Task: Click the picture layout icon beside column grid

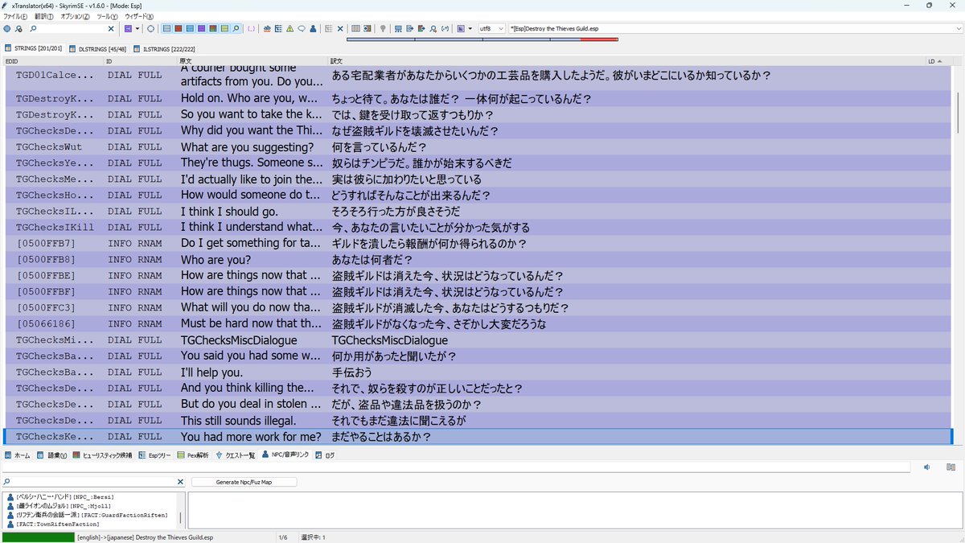Action: click(x=367, y=28)
